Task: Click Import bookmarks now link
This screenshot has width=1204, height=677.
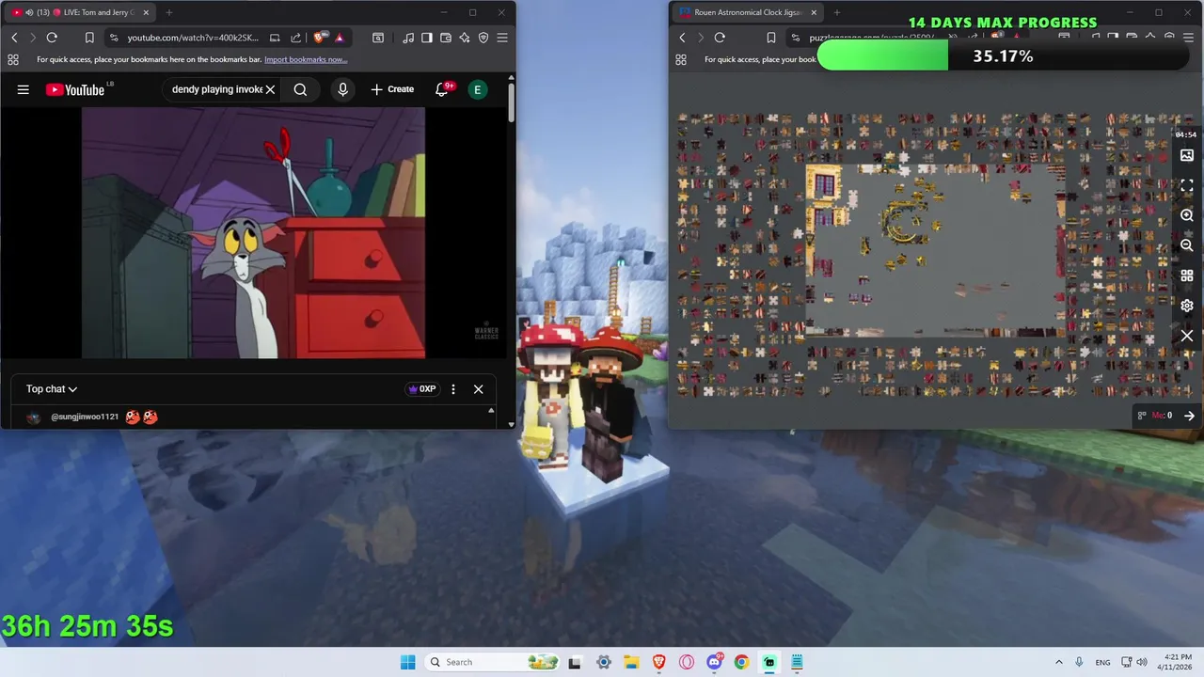Action: [306, 59]
